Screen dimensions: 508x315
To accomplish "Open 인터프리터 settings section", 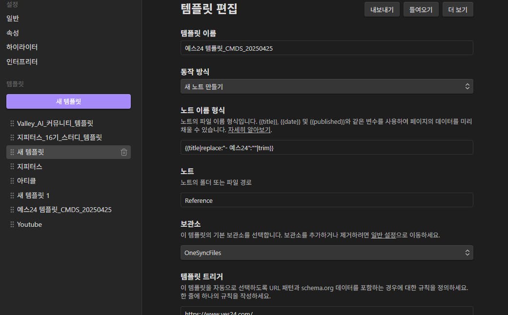I will 22,62.
